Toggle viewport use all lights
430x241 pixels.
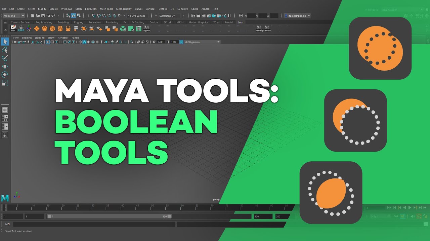tap(102, 42)
